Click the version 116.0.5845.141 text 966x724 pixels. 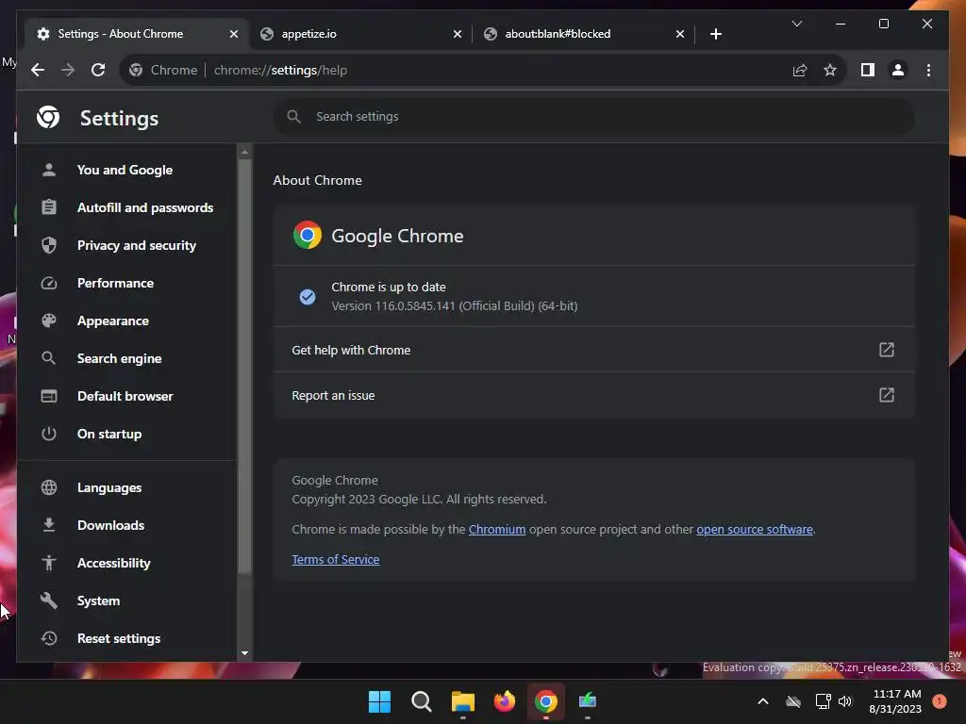(x=455, y=306)
